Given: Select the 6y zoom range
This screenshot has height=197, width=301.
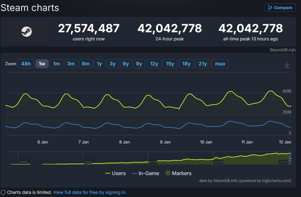Looking at the screenshot, I should [x=126, y=64].
